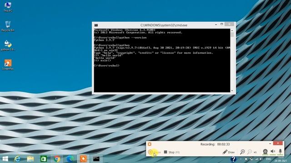Click the 'exit()' line in console
The height and width of the screenshot is (163, 291).
102,60
